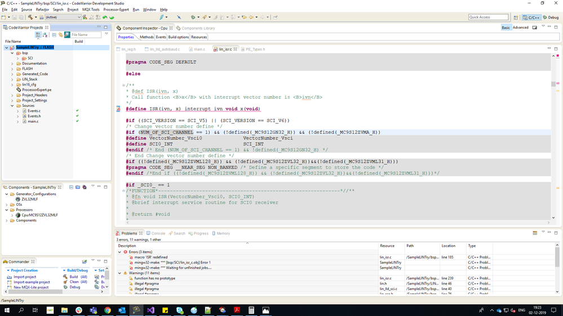This screenshot has width=563, height=316.
Task: Switch to the Console tab
Action: pyautogui.click(x=156, y=233)
